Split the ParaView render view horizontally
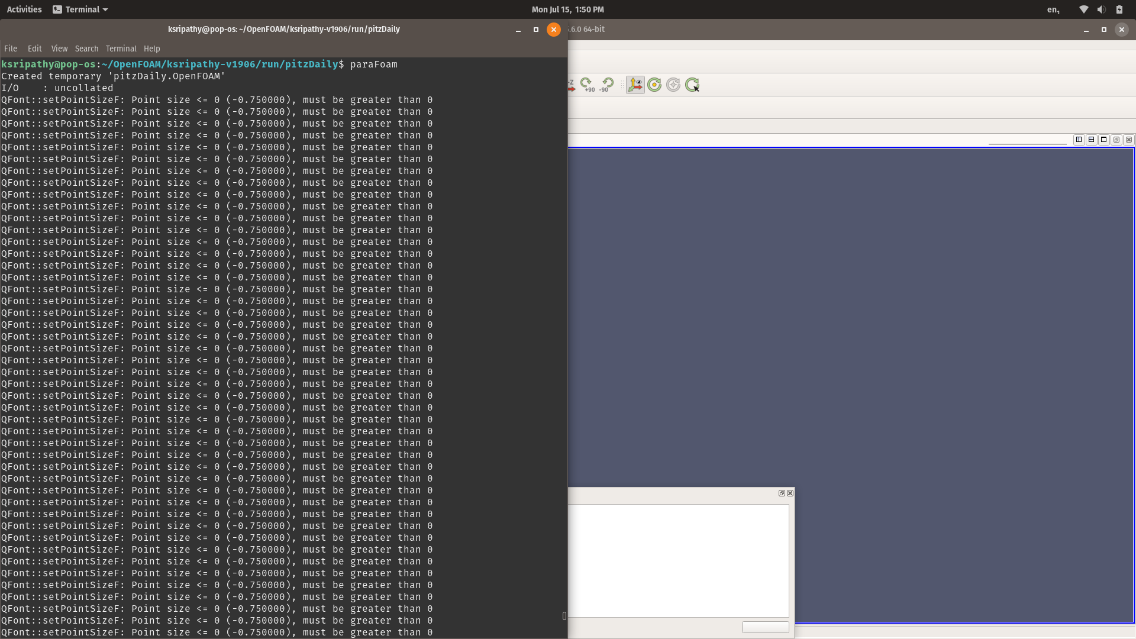 1079,140
